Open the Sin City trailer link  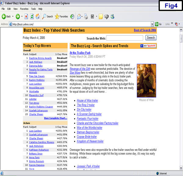point(84,110)
